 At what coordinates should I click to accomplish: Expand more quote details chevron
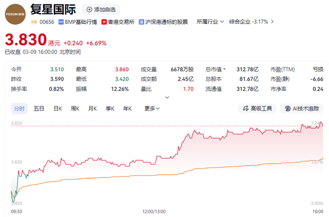(167, 97)
